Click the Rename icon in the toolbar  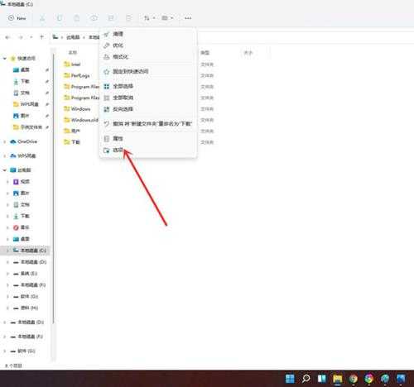94,18
